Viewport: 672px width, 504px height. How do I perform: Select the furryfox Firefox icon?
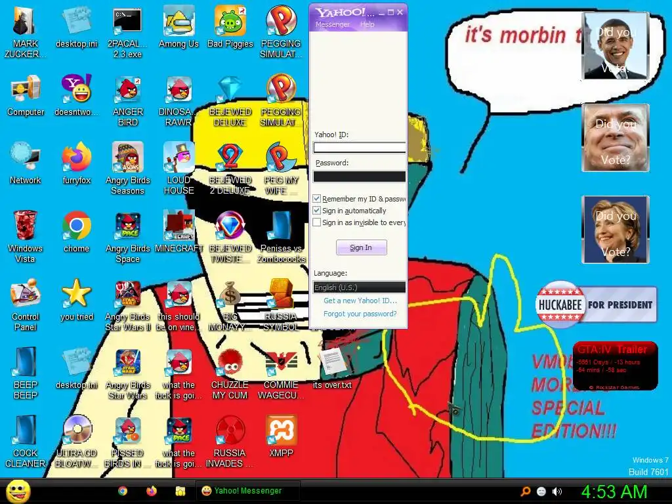[77, 163]
